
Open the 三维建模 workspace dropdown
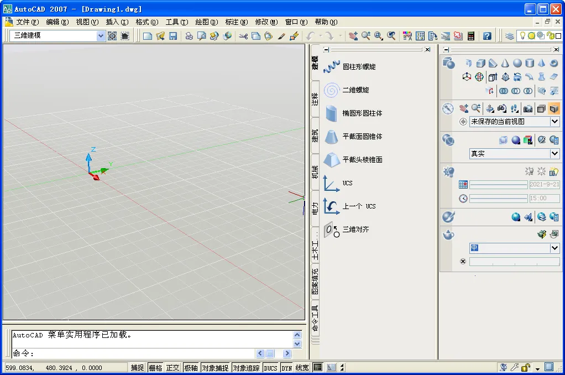click(100, 35)
